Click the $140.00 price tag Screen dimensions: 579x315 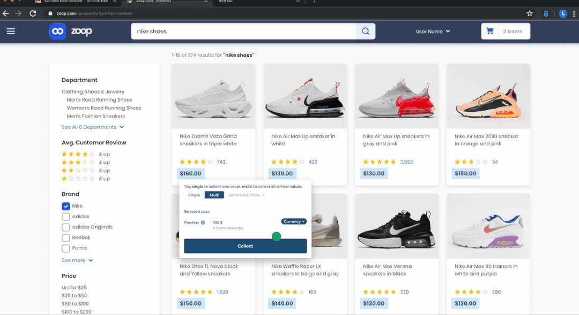pyautogui.click(x=282, y=304)
